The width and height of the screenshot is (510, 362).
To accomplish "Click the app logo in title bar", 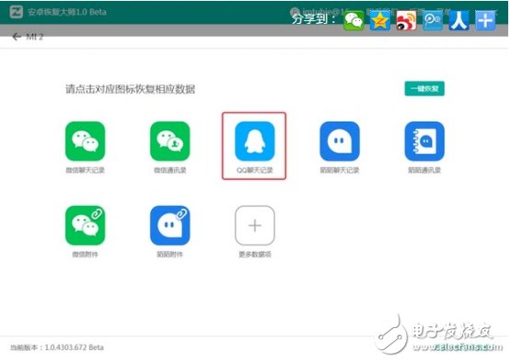I will 16,12.
